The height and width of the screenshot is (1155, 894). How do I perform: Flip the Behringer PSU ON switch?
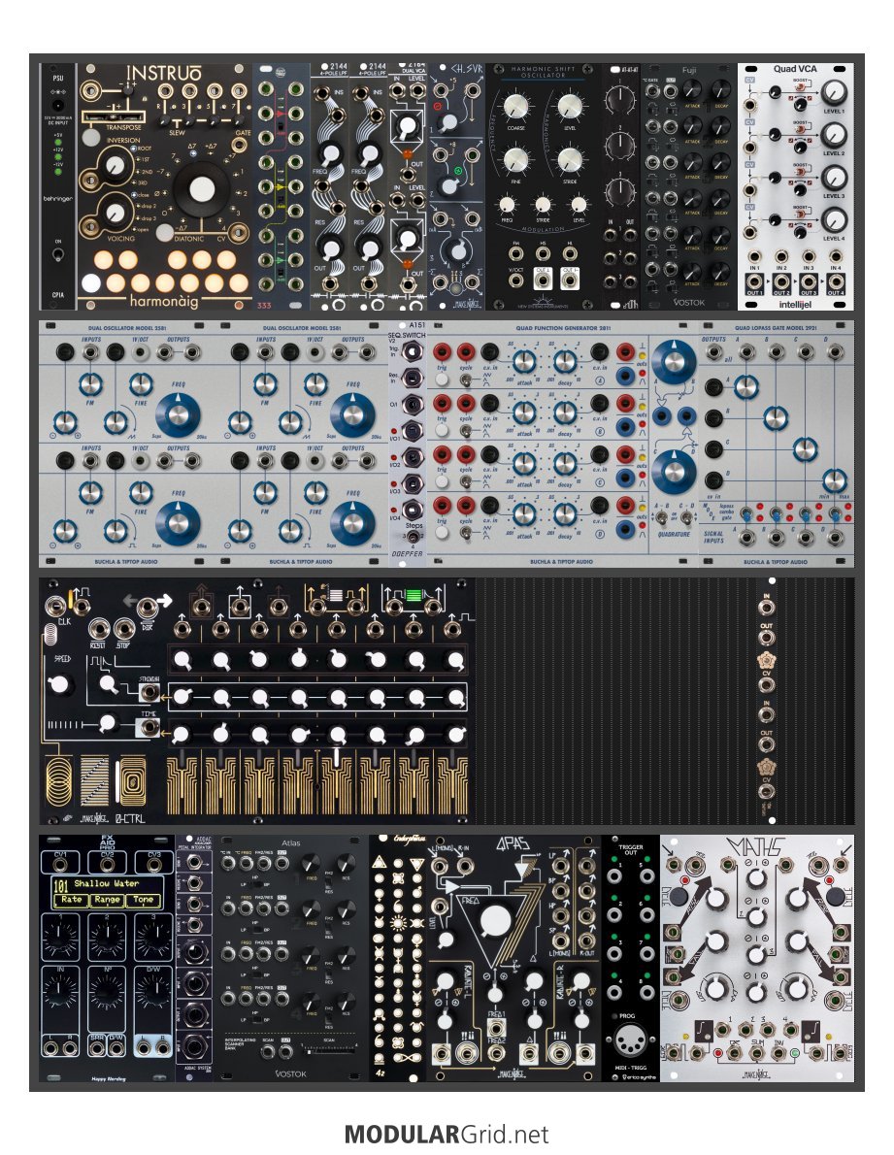[x=57, y=256]
